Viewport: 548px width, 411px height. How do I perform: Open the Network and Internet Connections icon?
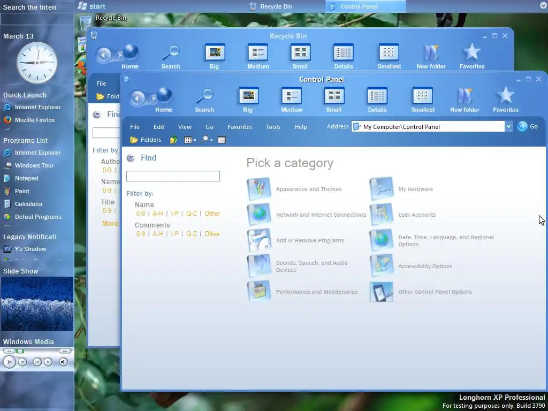(x=259, y=215)
